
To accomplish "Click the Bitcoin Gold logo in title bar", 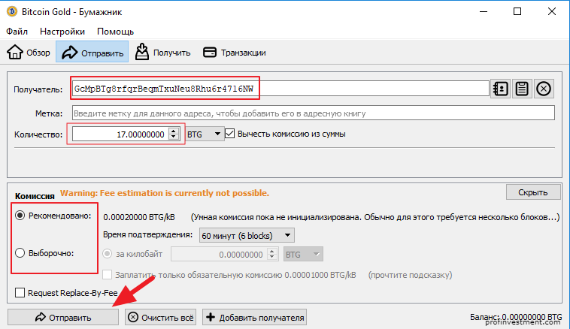I will (x=12, y=11).
